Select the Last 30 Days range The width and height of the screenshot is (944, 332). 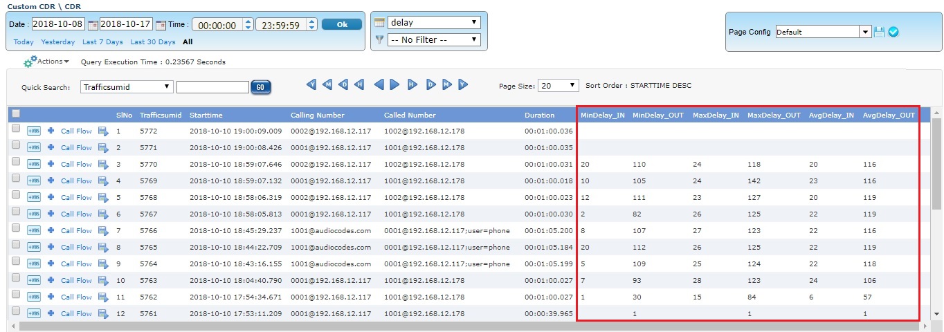pyautogui.click(x=153, y=41)
